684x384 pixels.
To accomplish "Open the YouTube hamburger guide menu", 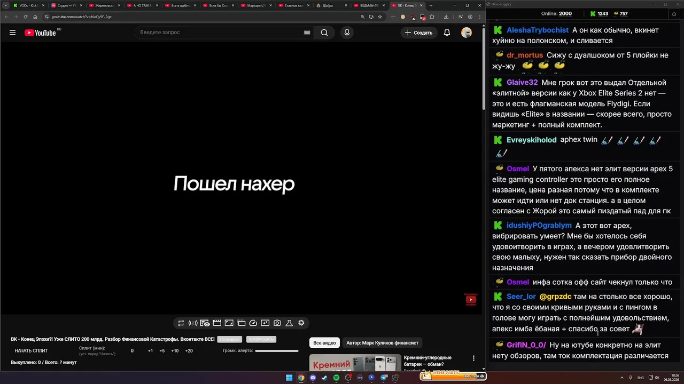I will pyautogui.click(x=12, y=33).
